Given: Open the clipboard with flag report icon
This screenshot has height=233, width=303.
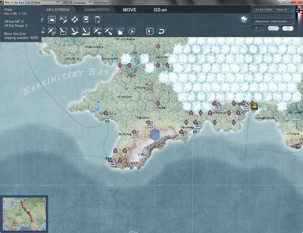Looking at the screenshot, I should coord(86,20).
